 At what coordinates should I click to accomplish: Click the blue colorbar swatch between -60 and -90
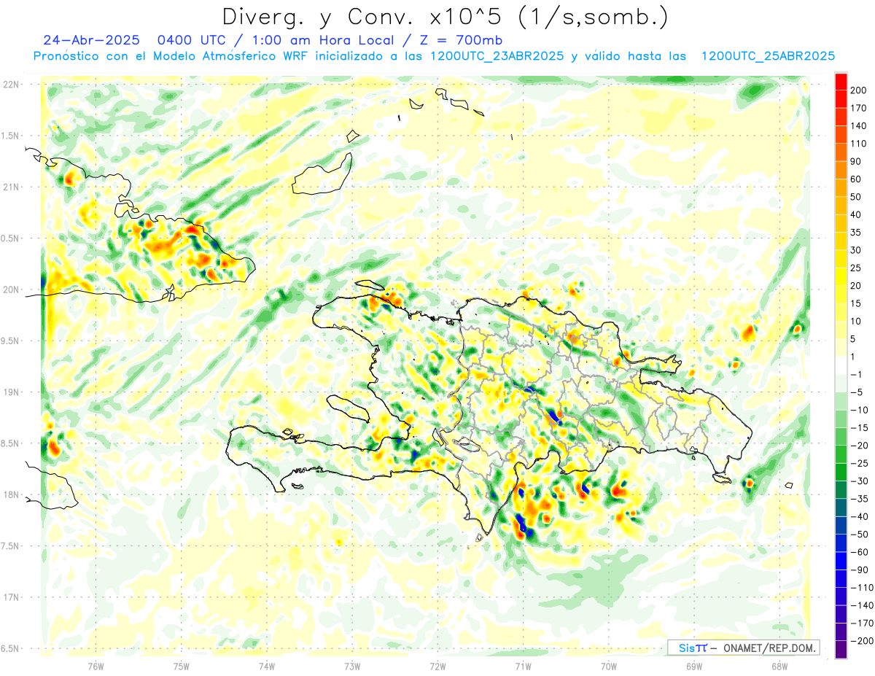coord(841,562)
